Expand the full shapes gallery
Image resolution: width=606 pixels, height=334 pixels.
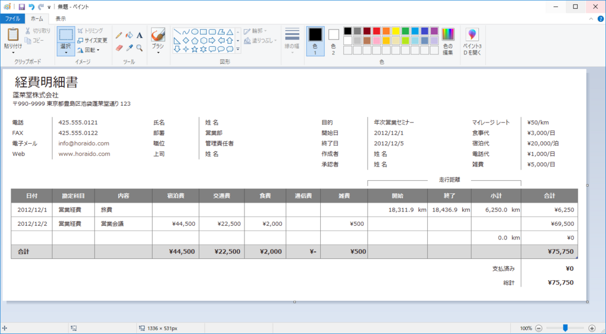pyautogui.click(x=238, y=49)
